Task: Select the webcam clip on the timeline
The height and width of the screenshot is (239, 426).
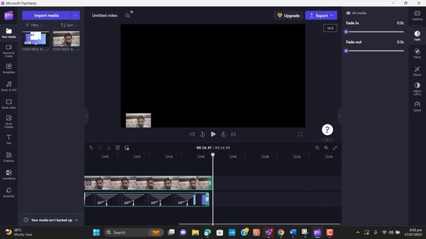Action: click(x=148, y=183)
